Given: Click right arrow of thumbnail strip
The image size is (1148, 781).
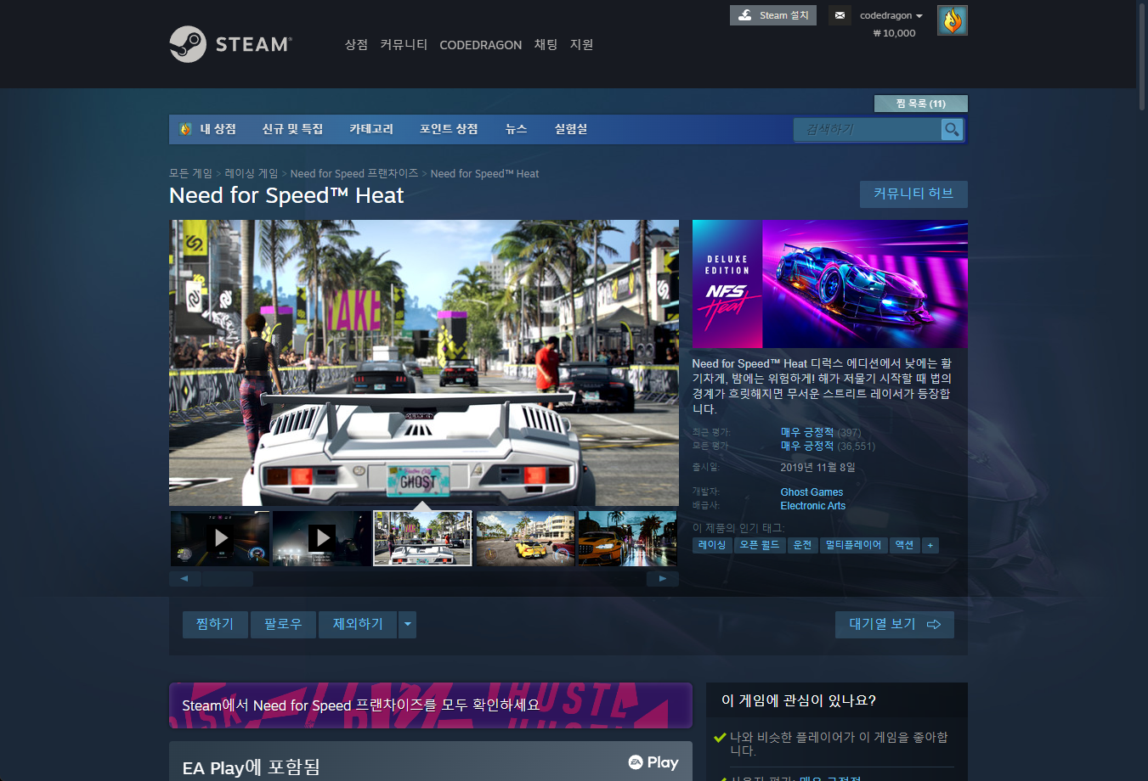Looking at the screenshot, I should point(663,579).
